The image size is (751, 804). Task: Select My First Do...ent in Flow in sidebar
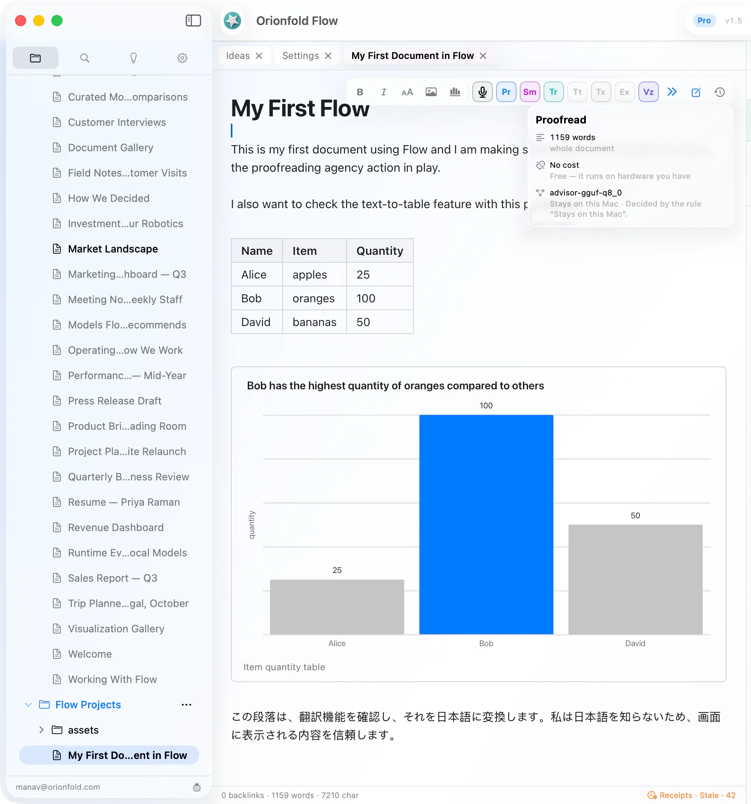click(x=109, y=755)
